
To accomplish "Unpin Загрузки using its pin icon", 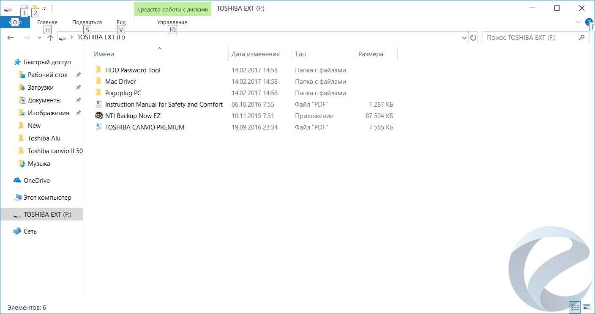I will pos(78,88).
